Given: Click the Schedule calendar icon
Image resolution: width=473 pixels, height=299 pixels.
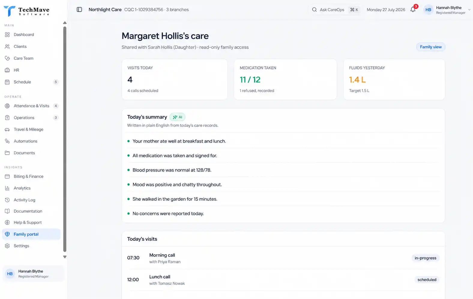Looking at the screenshot, I should pos(7,82).
